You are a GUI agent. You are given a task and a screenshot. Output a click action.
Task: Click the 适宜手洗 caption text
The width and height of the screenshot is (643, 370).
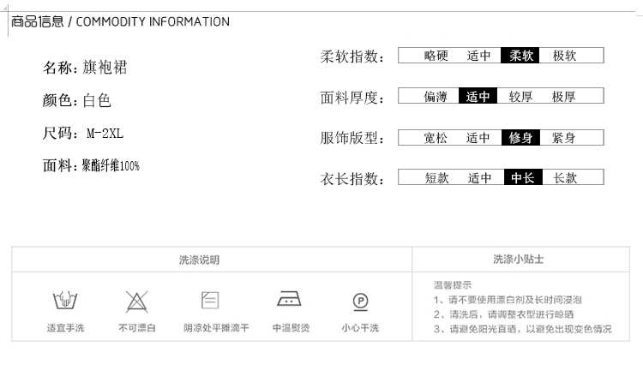coord(65,328)
